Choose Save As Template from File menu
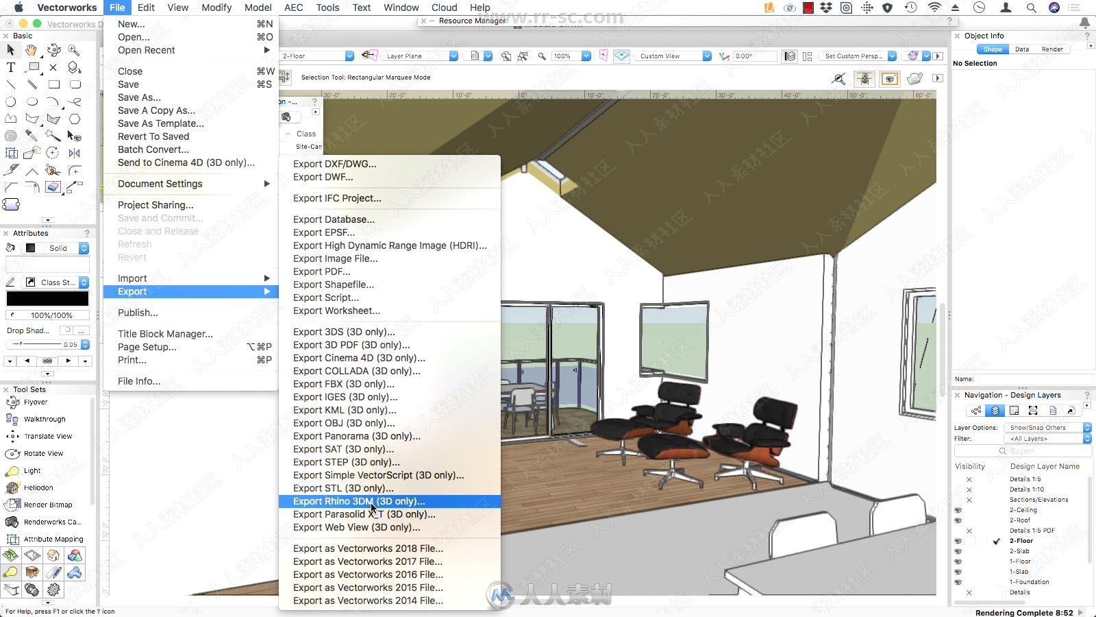 pyautogui.click(x=191, y=123)
